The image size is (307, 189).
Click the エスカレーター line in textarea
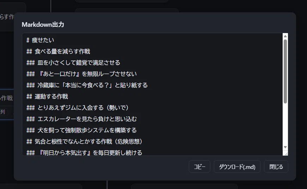(x=82, y=119)
